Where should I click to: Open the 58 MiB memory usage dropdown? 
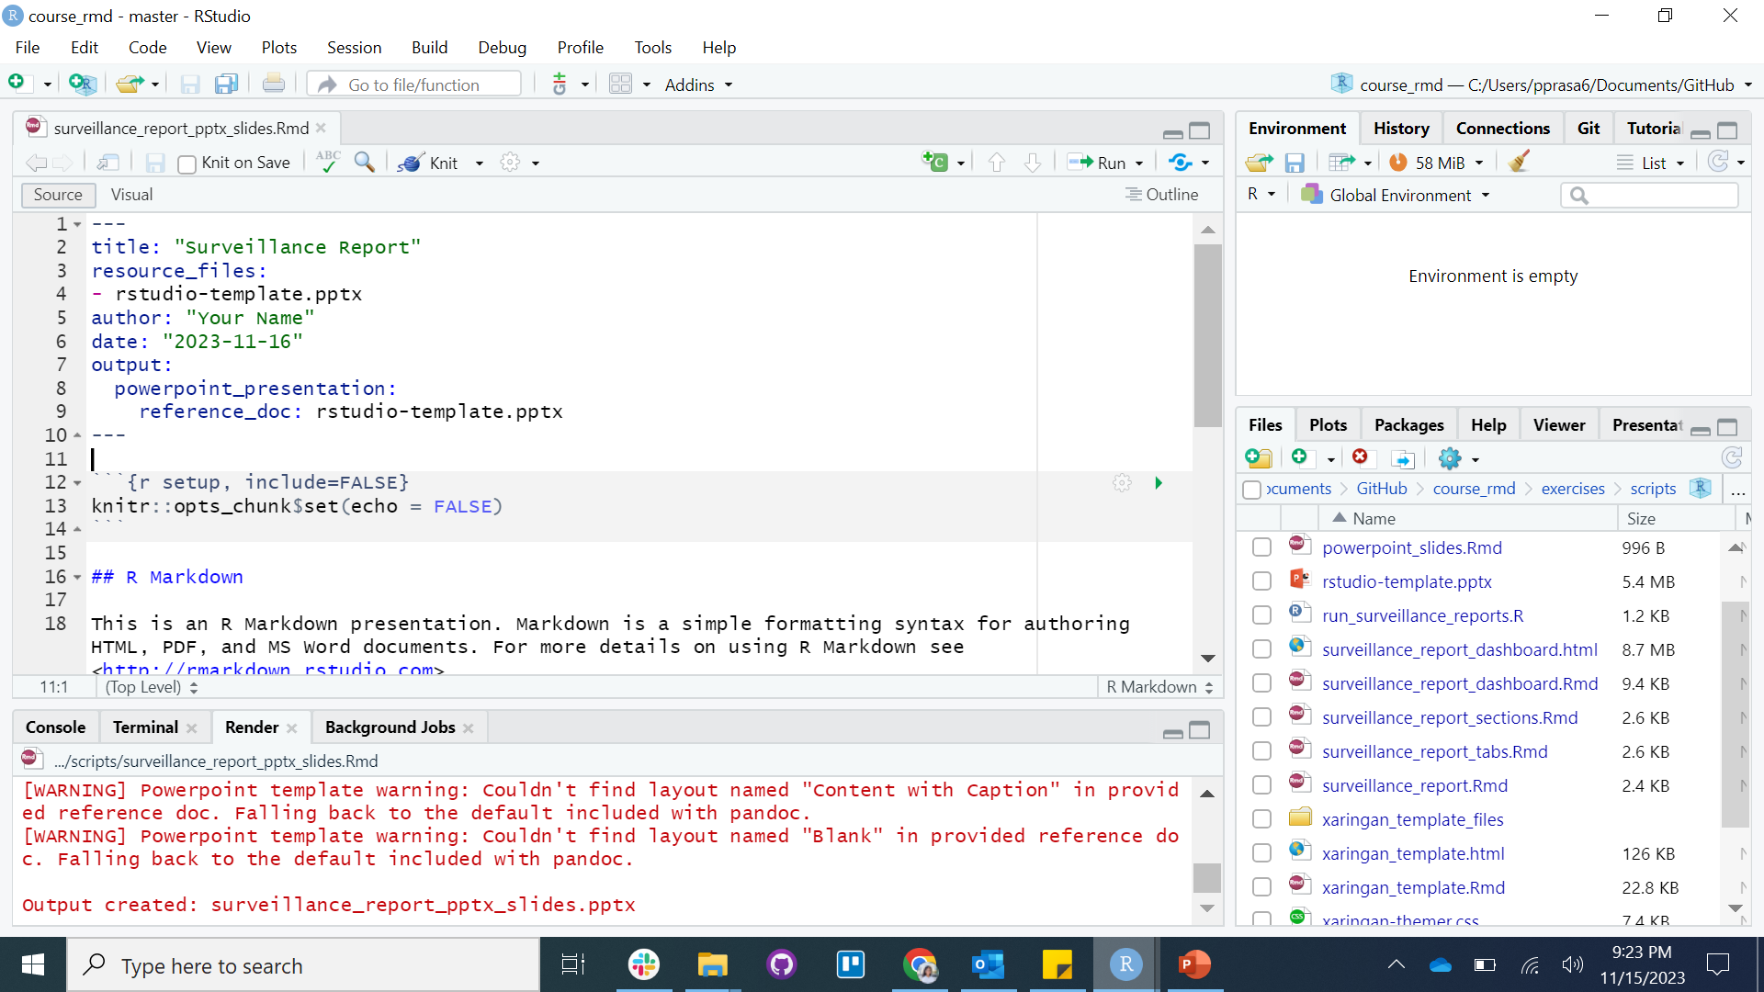click(1436, 163)
